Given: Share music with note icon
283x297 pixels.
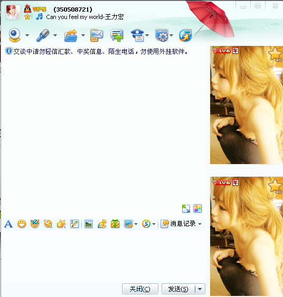Looking at the screenshot, I should click(x=102, y=224).
